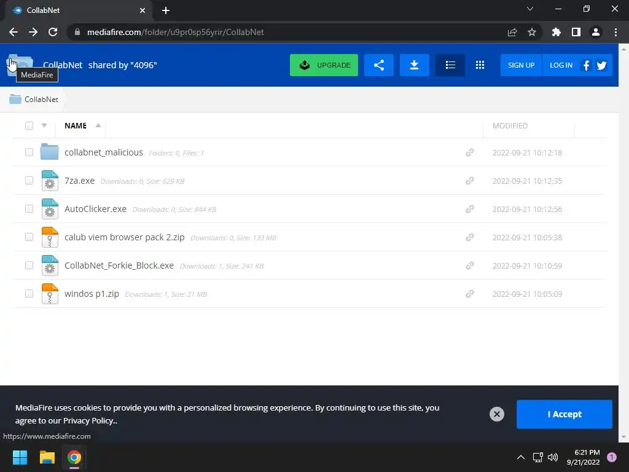Switch to grid view
Image resolution: width=629 pixels, height=472 pixels.
click(480, 65)
